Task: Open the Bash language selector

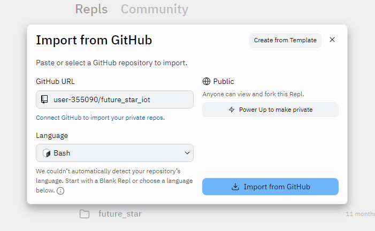Action: click(x=114, y=153)
